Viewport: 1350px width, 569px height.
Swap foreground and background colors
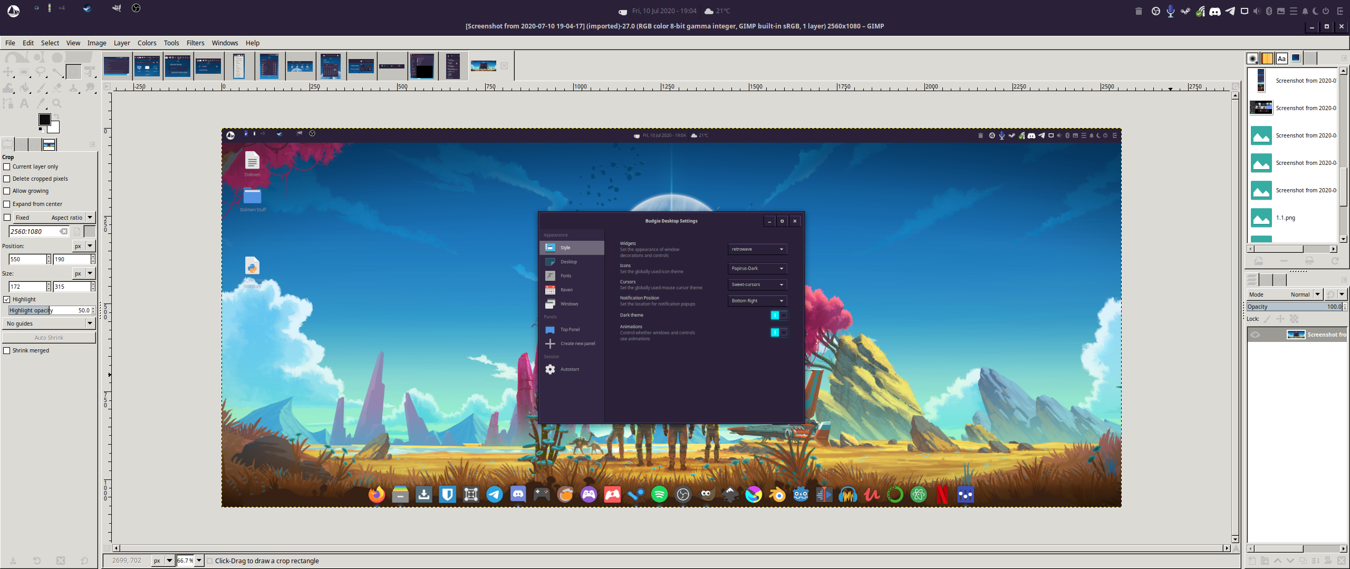click(x=56, y=117)
